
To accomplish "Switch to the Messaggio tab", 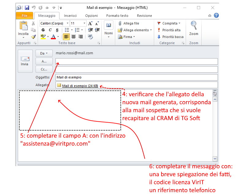I will (47, 16).
